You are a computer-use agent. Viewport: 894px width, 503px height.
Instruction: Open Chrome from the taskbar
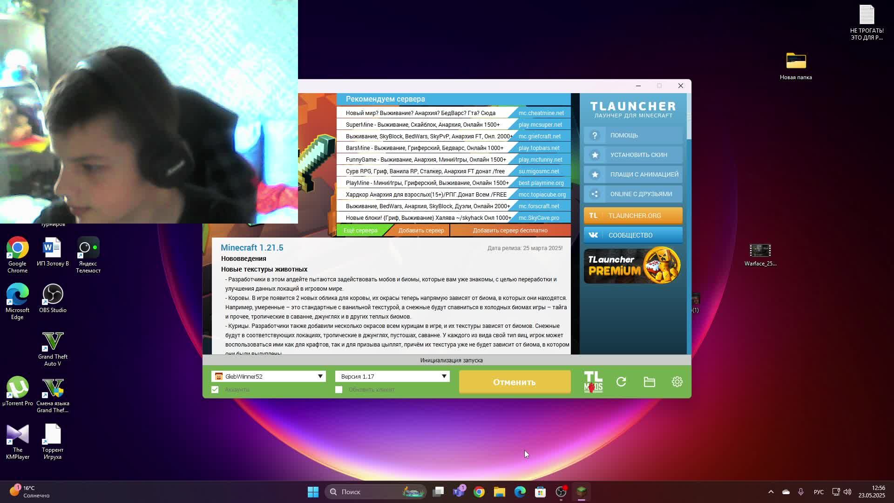click(479, 492)
